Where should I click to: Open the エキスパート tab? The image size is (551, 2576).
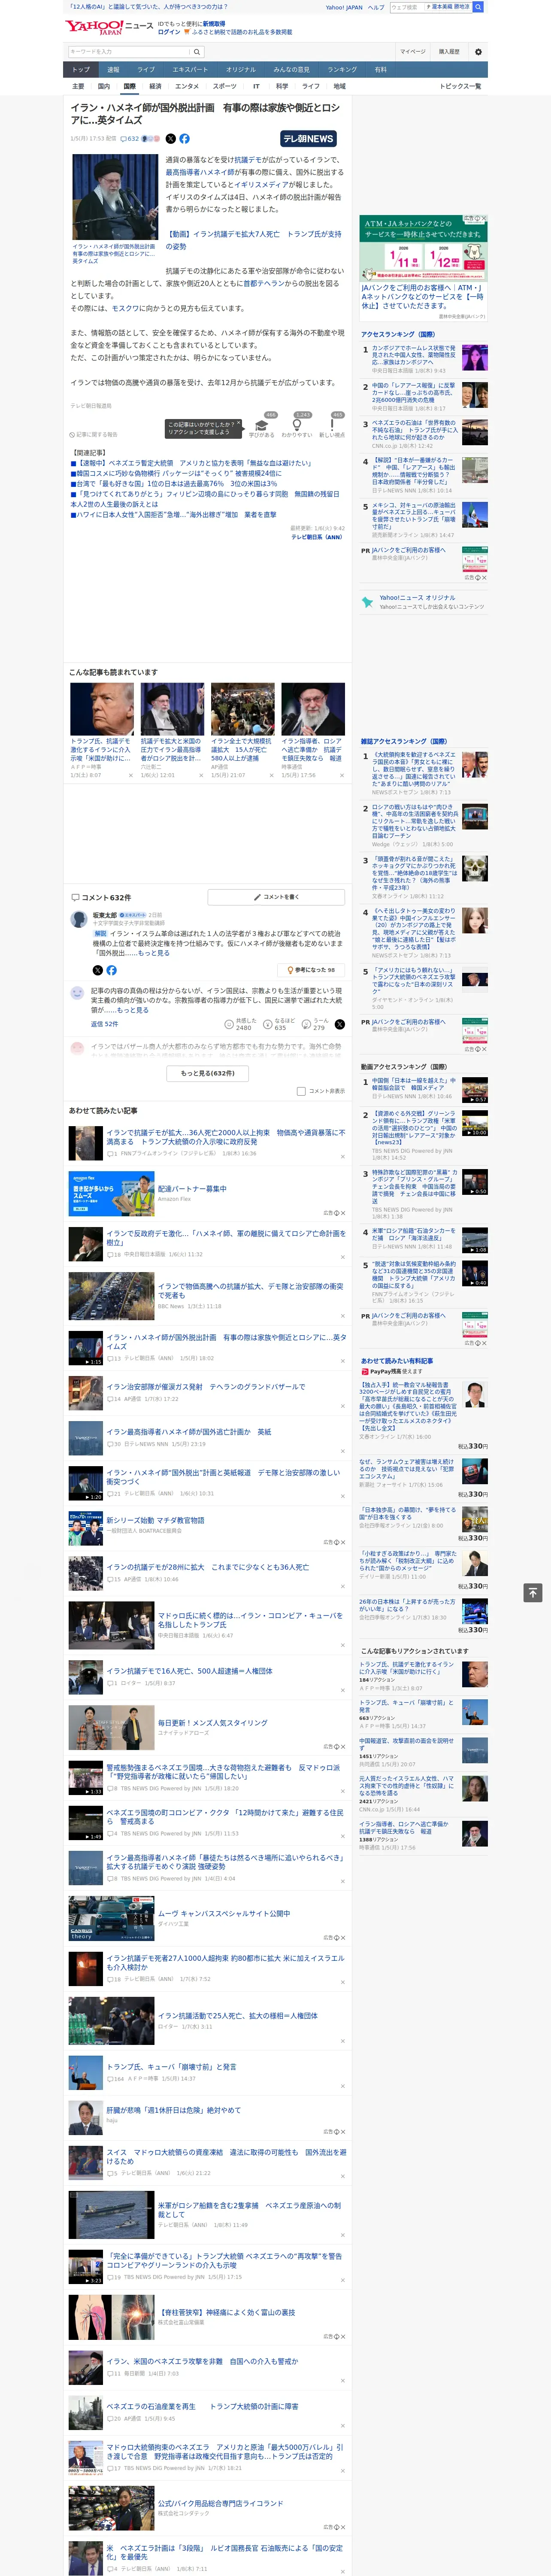(190, 70)
